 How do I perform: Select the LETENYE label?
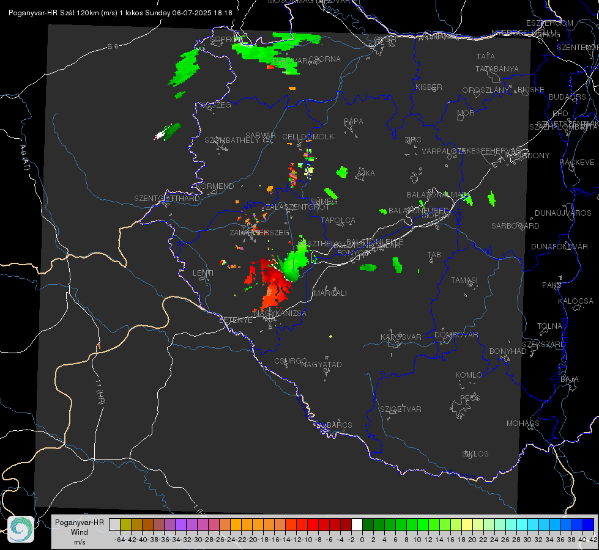236,320
